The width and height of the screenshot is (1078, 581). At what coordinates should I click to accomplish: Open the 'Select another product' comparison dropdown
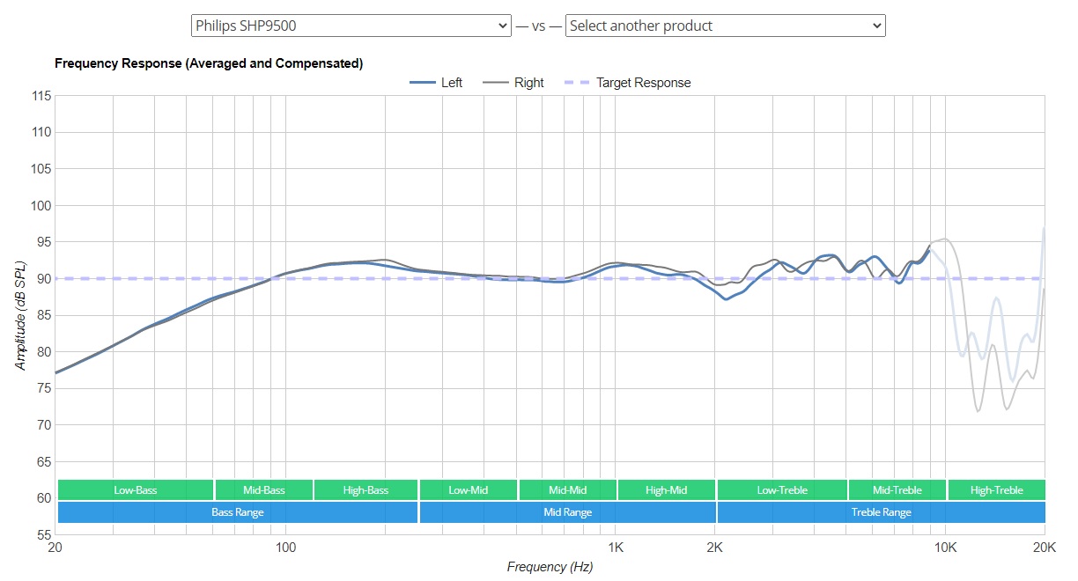[725, 26]
